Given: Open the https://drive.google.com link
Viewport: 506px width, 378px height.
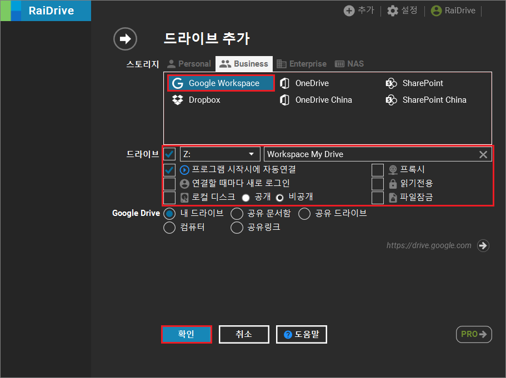Looking at the screenshot, I should [429, 246].
